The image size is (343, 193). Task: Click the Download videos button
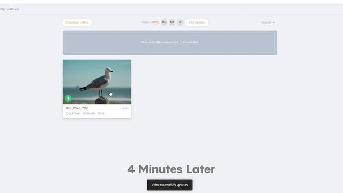[x=77, y=23]
